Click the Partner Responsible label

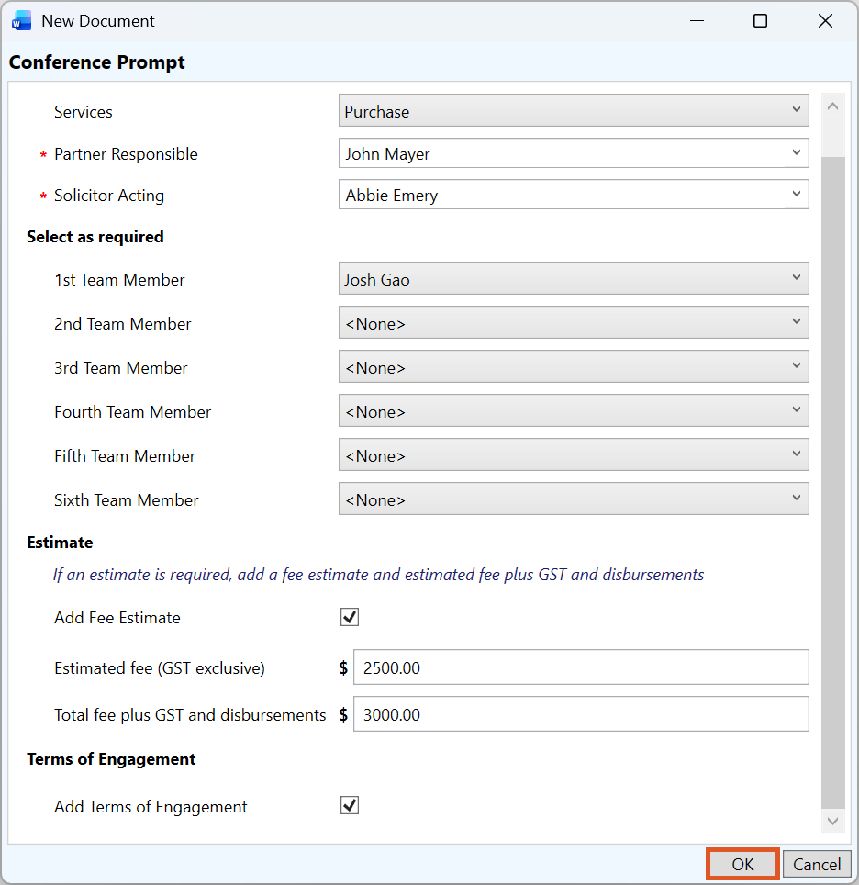126,154
